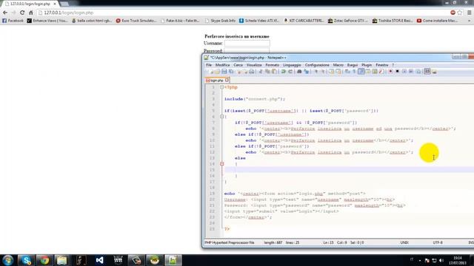Click the green Undo arrow icon
Screen dimensions: 474x266
[283, 72]
